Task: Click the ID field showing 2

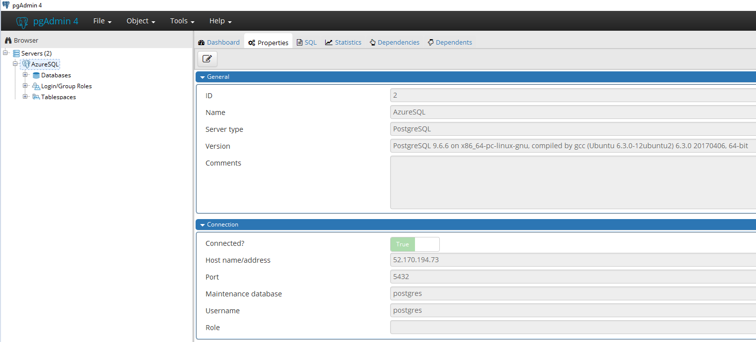Action: pos(573,95)
